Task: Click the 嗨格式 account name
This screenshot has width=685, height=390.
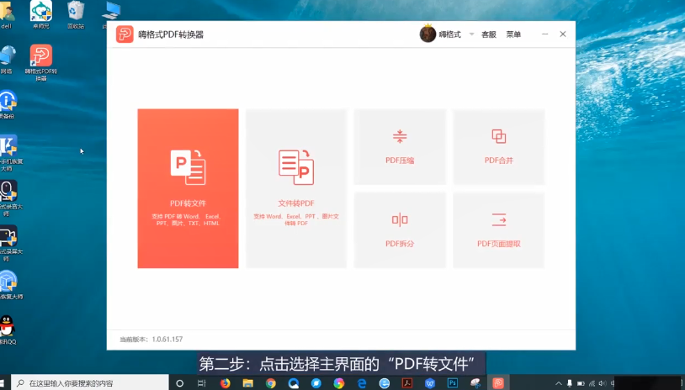Action: pyautogui.click(x=450, y=34)
